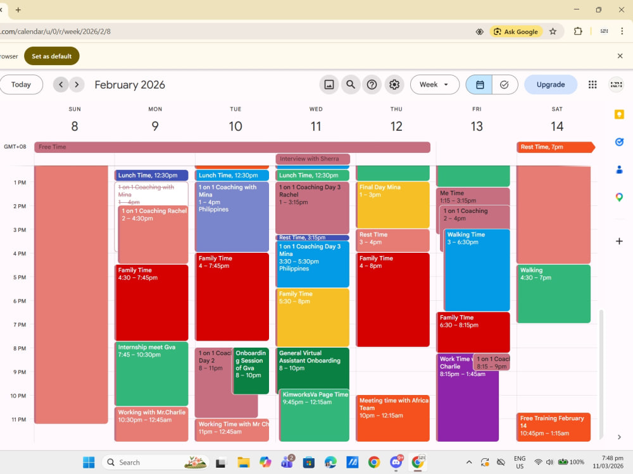This screenshot has width=633, height=474.
Task: Open Onboarding Session of Gva event
Action: [x=251, y=371]
